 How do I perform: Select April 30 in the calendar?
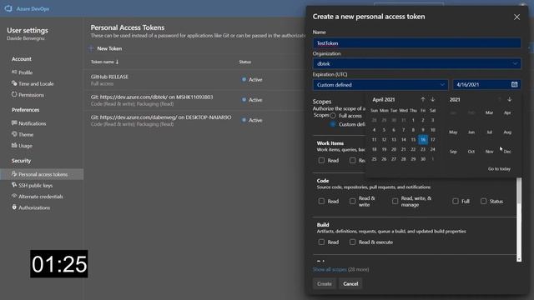pos(423,159)
